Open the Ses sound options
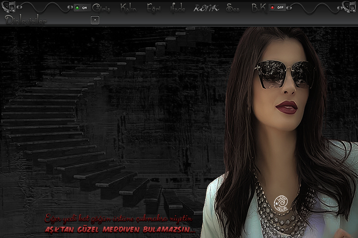This screenshot has height=238, width=358. pyautogui.click(x=233, y=8)
